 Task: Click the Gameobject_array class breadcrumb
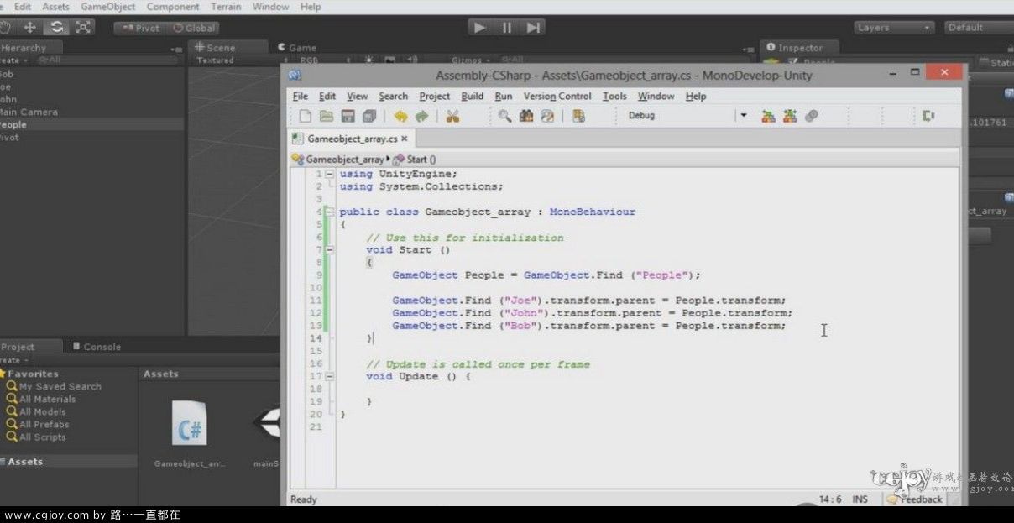337,159
